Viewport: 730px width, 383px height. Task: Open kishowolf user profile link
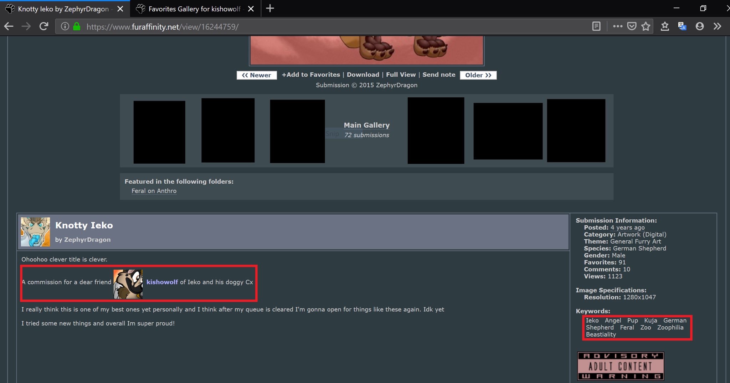click(x=162, y=282)
